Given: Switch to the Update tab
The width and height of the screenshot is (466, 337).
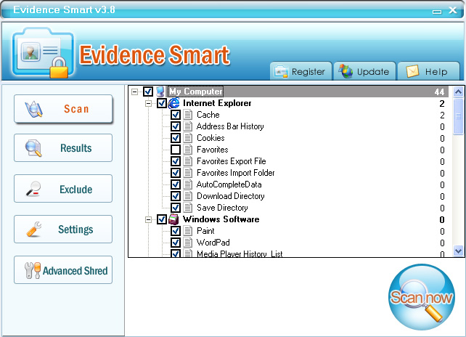Looking at the screenshot, I should coord(364,71).
